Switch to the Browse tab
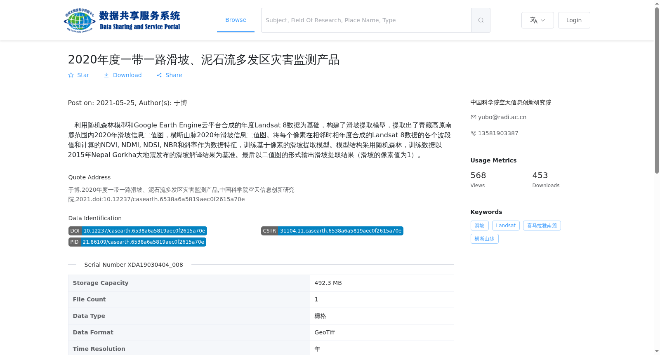660x355 pixels. pos(236,20)
